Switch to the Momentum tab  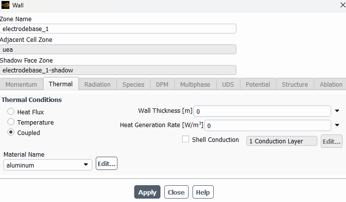point(21,84)
